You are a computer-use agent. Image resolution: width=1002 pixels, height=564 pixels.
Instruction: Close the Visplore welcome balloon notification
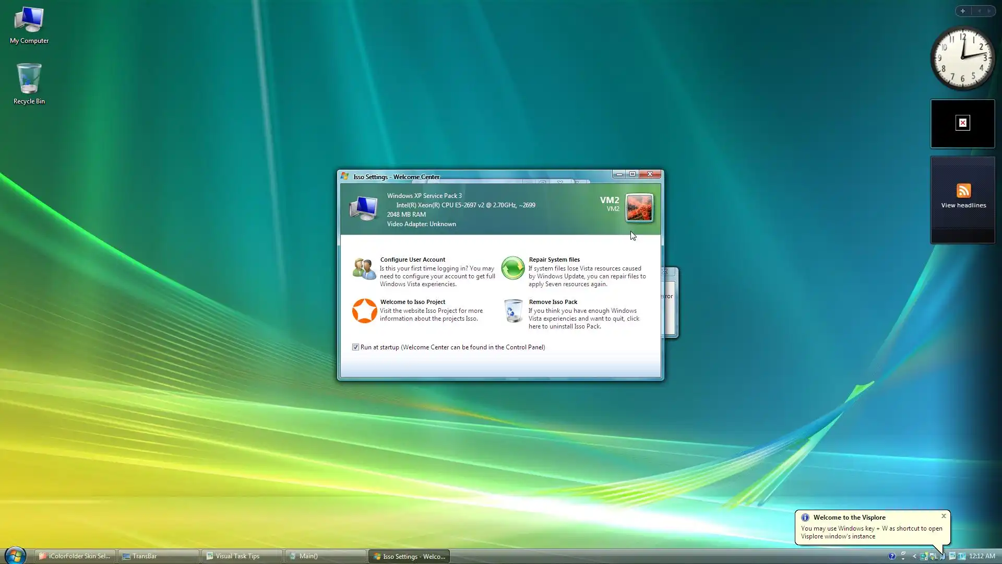click(x=944, y=516)
